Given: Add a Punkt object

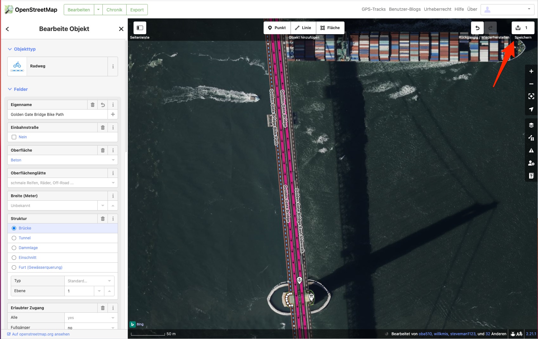Looking at the screenshot, I should pyautogui.click(x=277, y=28).
